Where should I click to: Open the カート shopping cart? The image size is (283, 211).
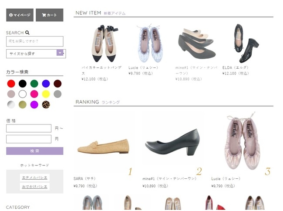[x=49, y=15]
